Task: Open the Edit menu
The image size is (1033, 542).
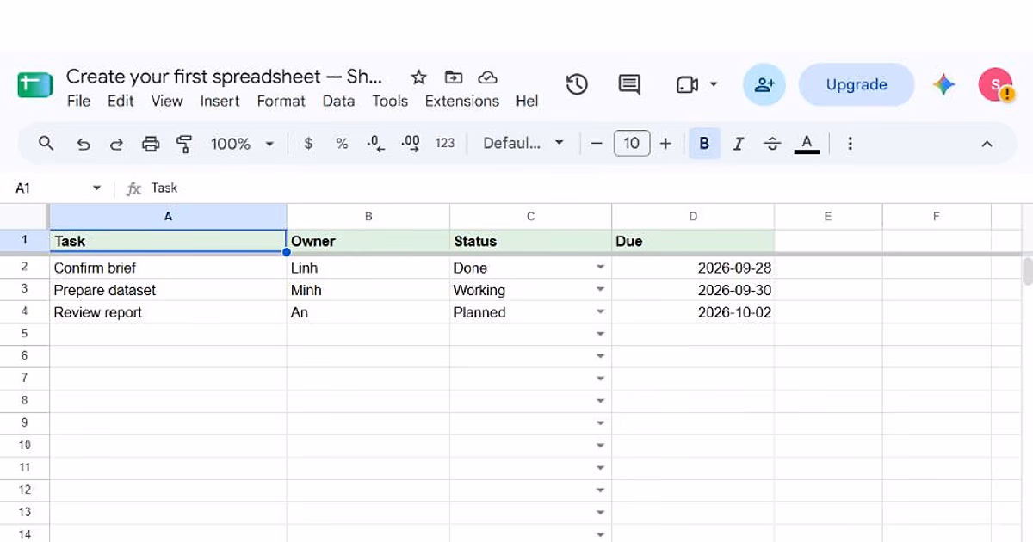Action: point(121,101)
